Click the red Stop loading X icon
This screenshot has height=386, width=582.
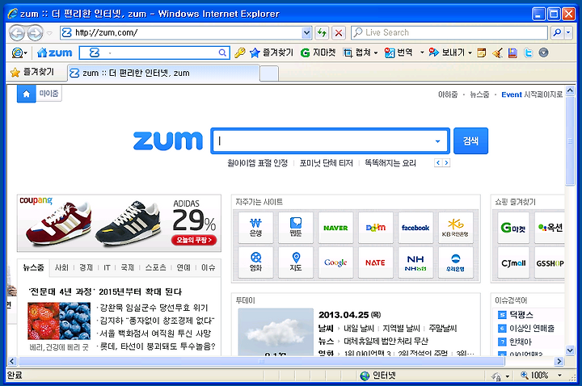[339, 32]
